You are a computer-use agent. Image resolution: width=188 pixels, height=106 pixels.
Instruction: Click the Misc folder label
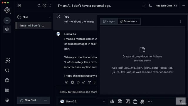click(x=25, y=17)
